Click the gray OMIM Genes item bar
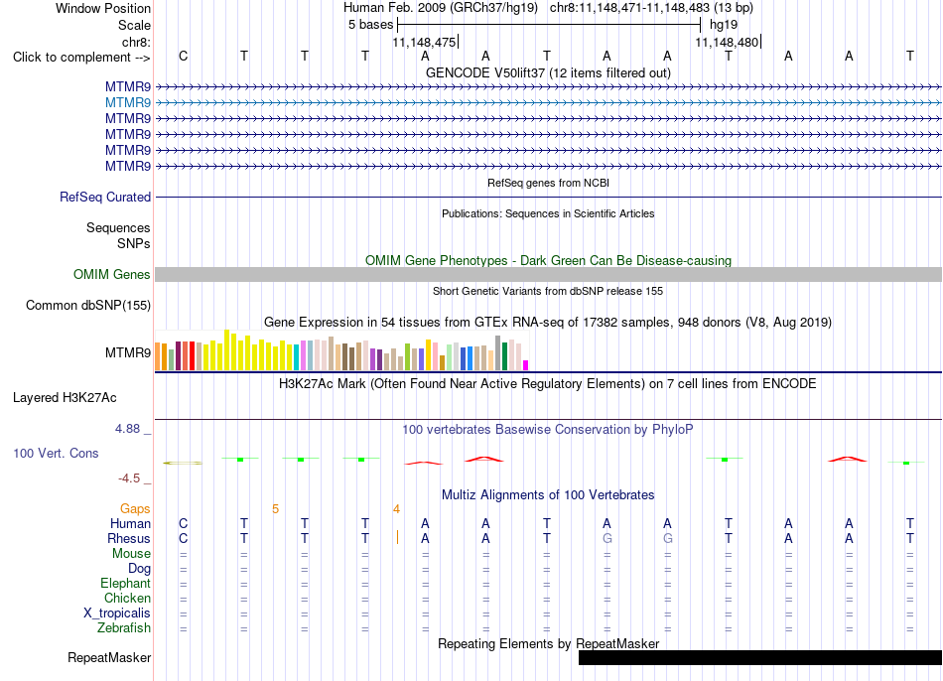 (548, 275)
